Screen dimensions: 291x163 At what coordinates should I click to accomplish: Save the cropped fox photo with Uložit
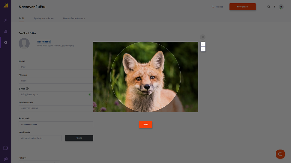(145, 124)
